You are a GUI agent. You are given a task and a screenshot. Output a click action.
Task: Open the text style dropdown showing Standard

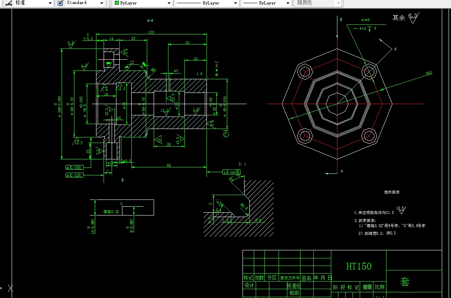tap(84, 3)
